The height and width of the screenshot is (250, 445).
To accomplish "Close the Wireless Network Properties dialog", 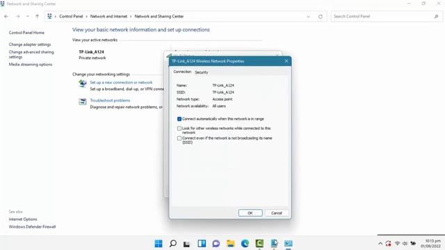I will [286, 61].
